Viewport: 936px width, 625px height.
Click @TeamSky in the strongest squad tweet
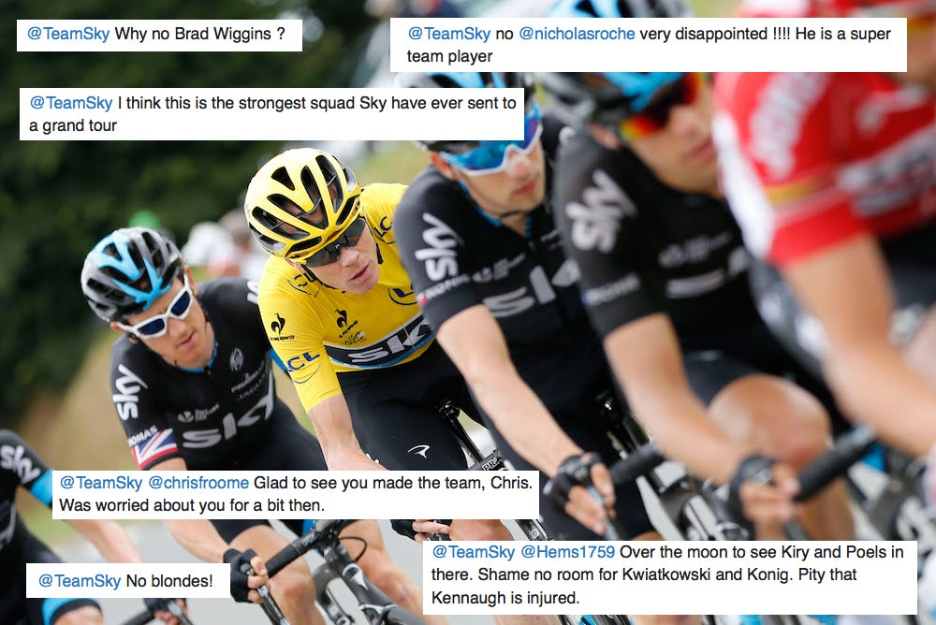(71, 103)
